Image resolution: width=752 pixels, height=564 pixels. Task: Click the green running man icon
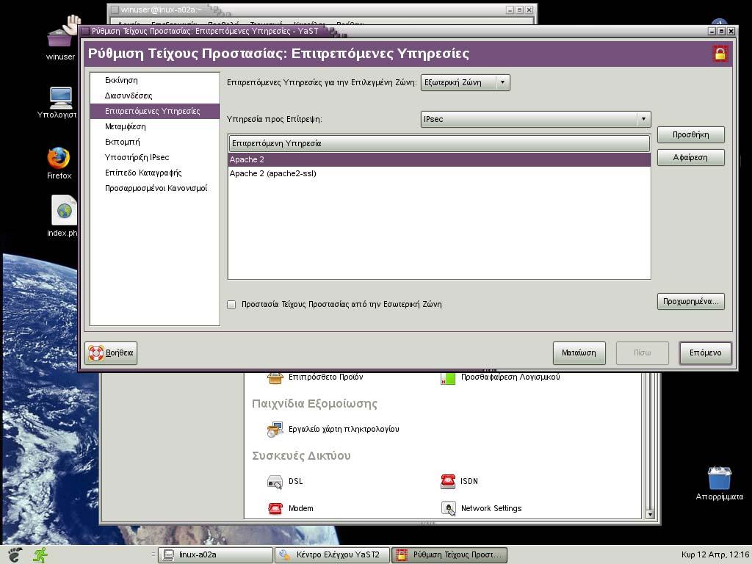click(x=41, y=554)
